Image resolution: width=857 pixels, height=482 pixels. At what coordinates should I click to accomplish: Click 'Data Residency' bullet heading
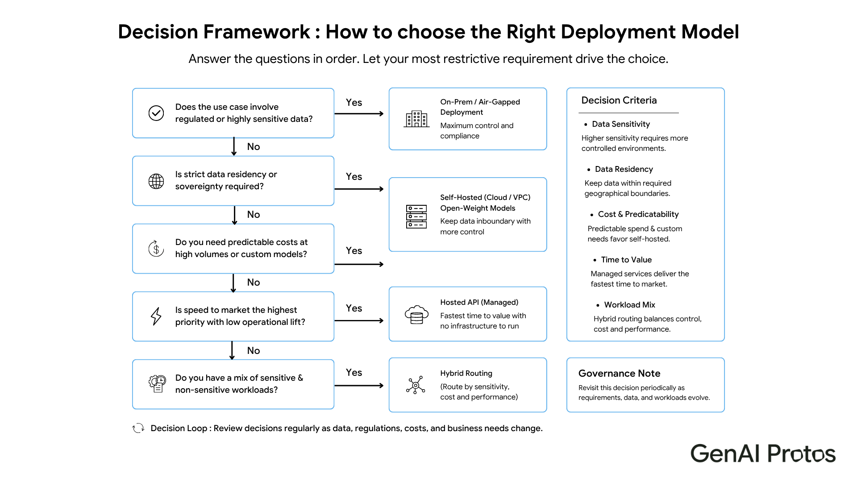[624, 169]
